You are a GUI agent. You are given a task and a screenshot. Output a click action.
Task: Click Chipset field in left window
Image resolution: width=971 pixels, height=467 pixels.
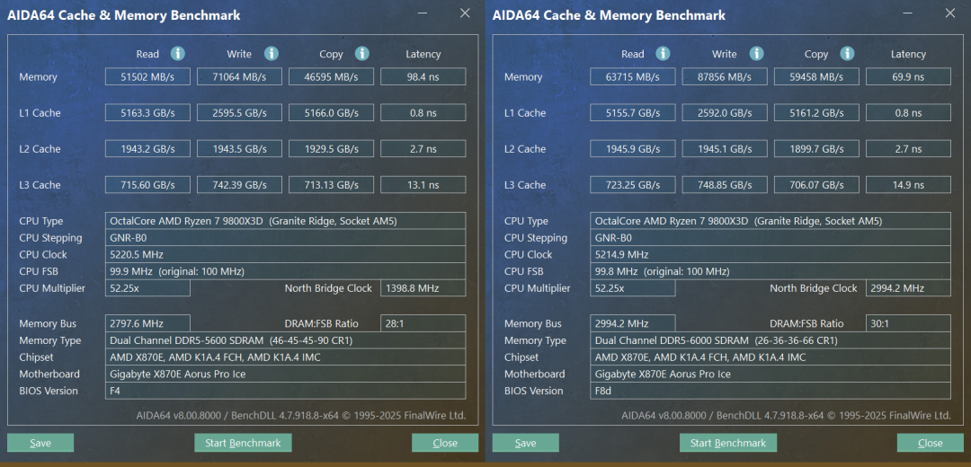pyautogui.click(x=286, y=357)
